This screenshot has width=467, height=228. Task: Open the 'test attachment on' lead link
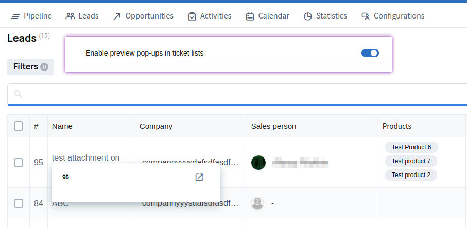tap(85, 157)
